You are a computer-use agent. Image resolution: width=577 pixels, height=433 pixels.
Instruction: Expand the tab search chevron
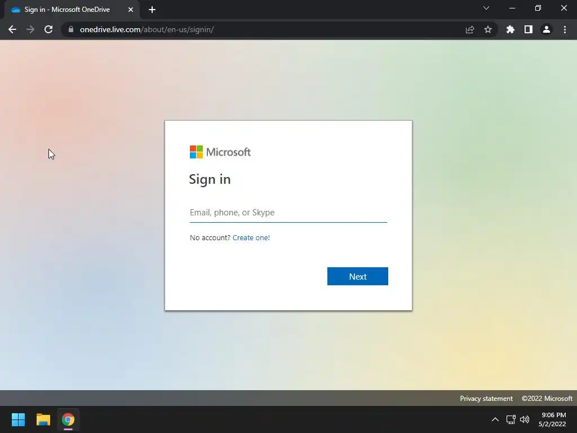click(x=486, y=8)
